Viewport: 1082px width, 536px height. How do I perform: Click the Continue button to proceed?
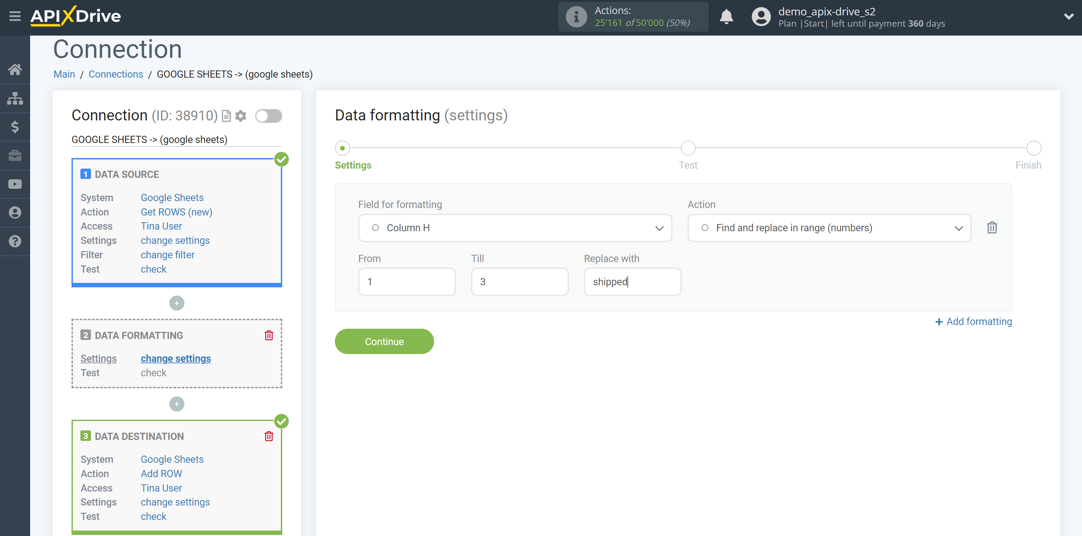coord(384,341)
